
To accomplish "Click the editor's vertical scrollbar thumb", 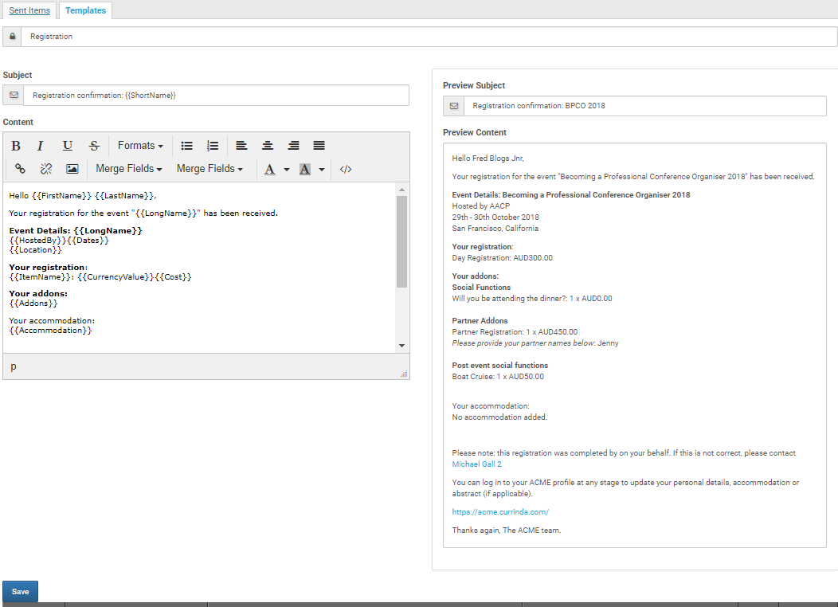I will point(402,241).
